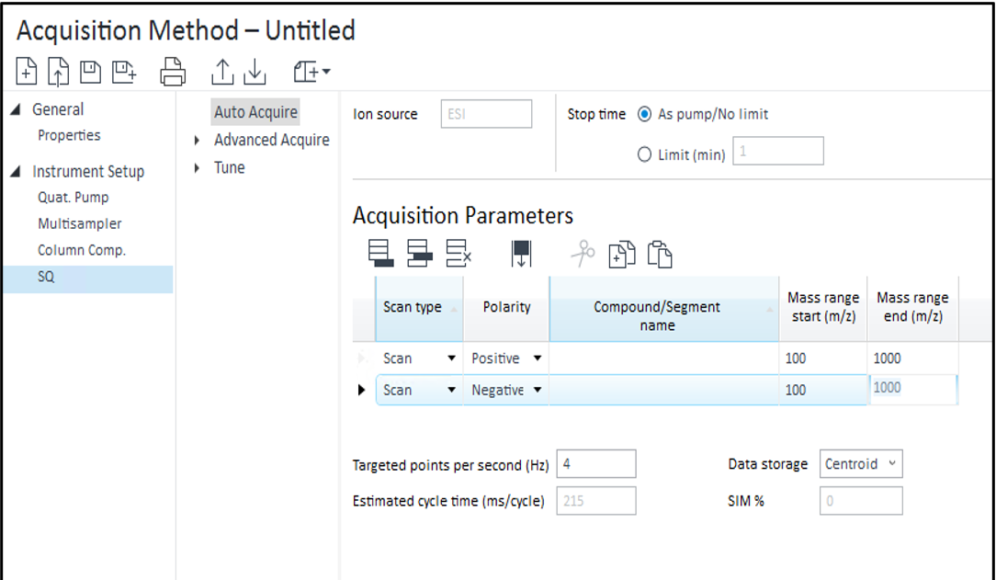This screenshot has width=996, height=580.
Task: Click the Tune label
Action: tap(230, 167)
